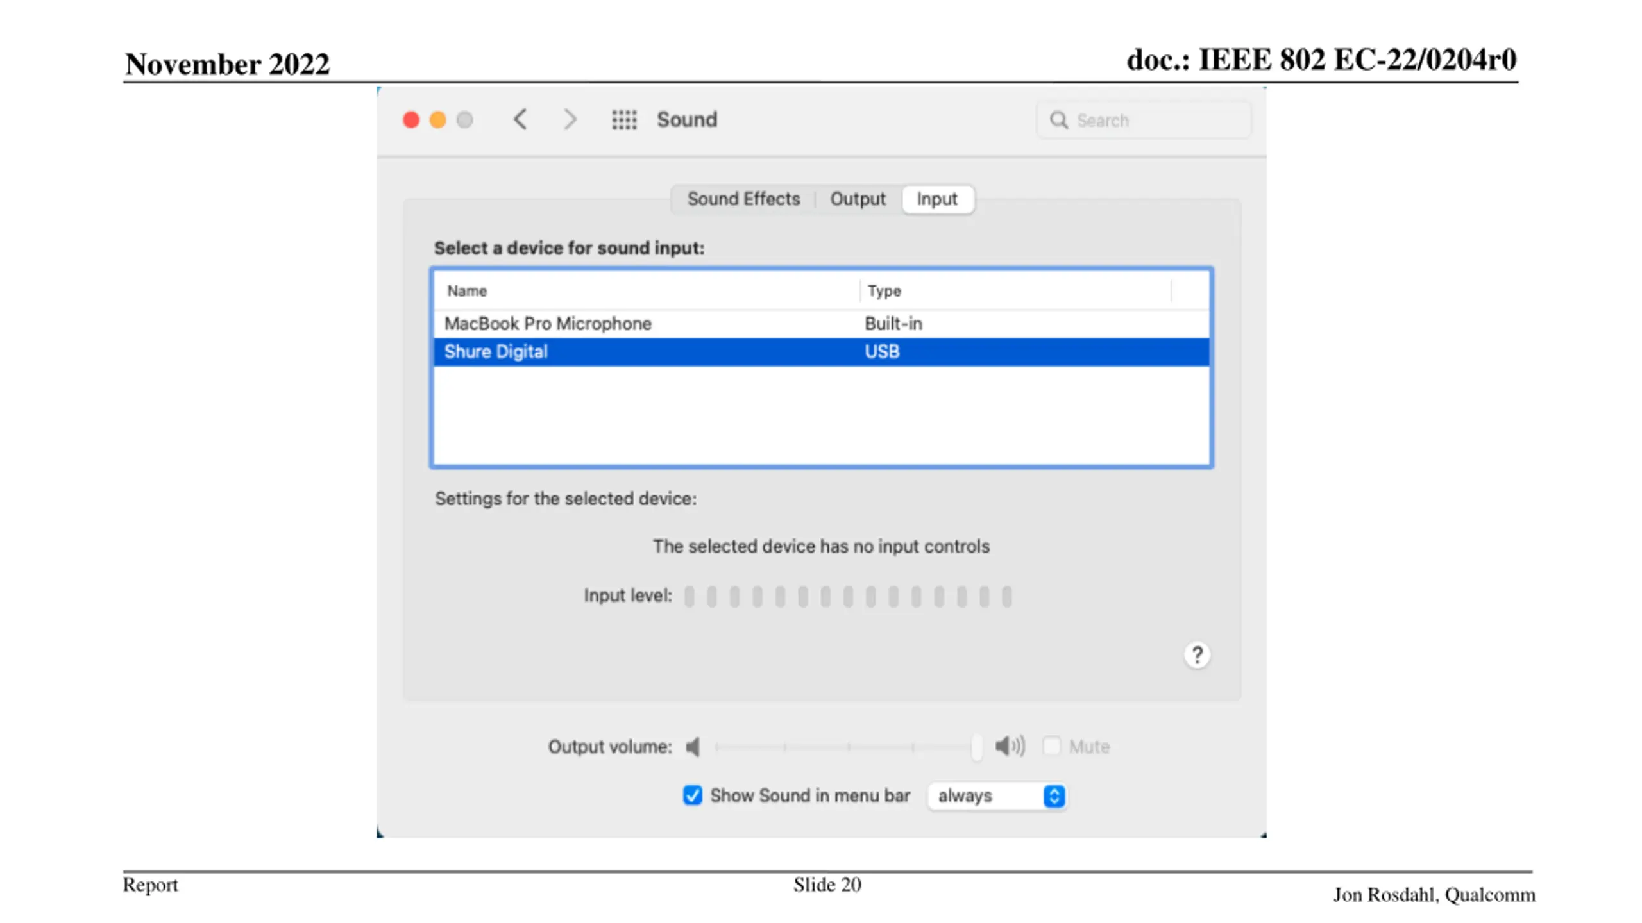Open the 'always' popup menu

pyautogui.click(x=997, y=796)
